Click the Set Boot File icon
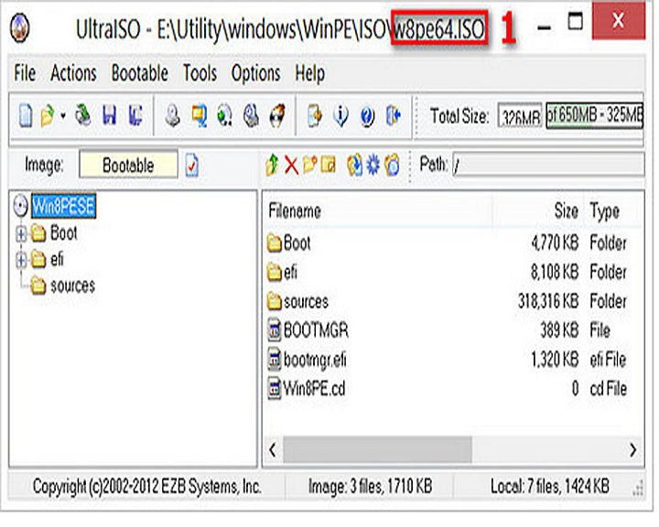The height and width of the screenshot is (527, 659). pos(392,165)
